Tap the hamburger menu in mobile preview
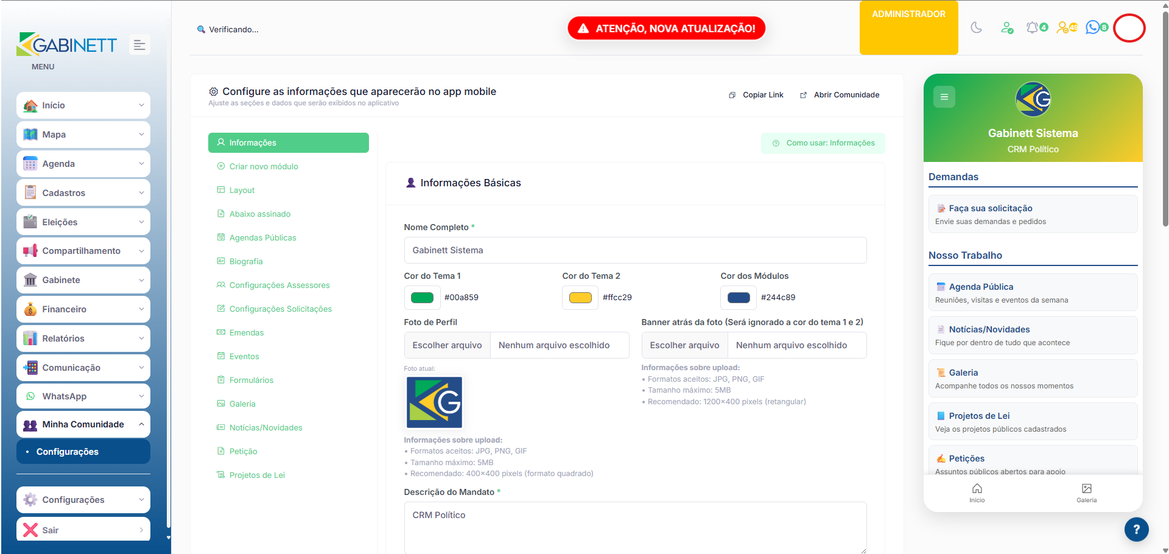Viewport: 1169px width, 554px height. (944, 97)
